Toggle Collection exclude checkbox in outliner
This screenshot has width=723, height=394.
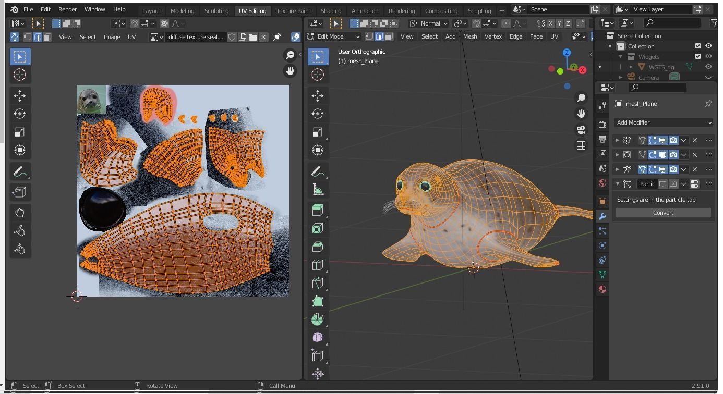698,46
